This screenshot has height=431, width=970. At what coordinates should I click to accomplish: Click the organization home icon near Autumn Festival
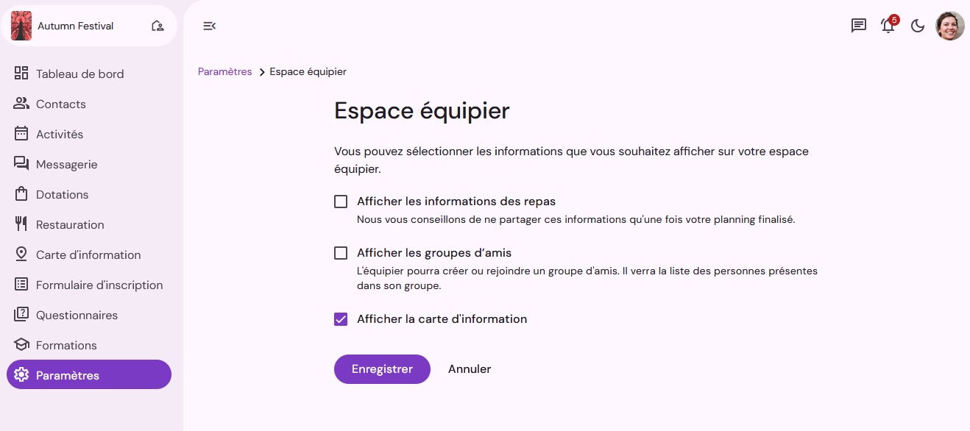157,26
